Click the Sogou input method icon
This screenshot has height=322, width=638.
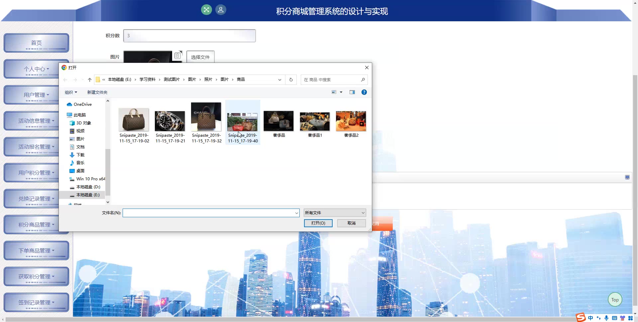pyautogui.click(x=581, y=318)
